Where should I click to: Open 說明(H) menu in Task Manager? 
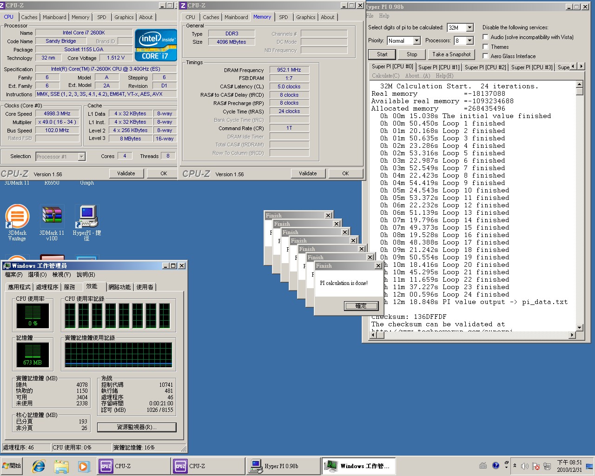(x=86, y=275)
